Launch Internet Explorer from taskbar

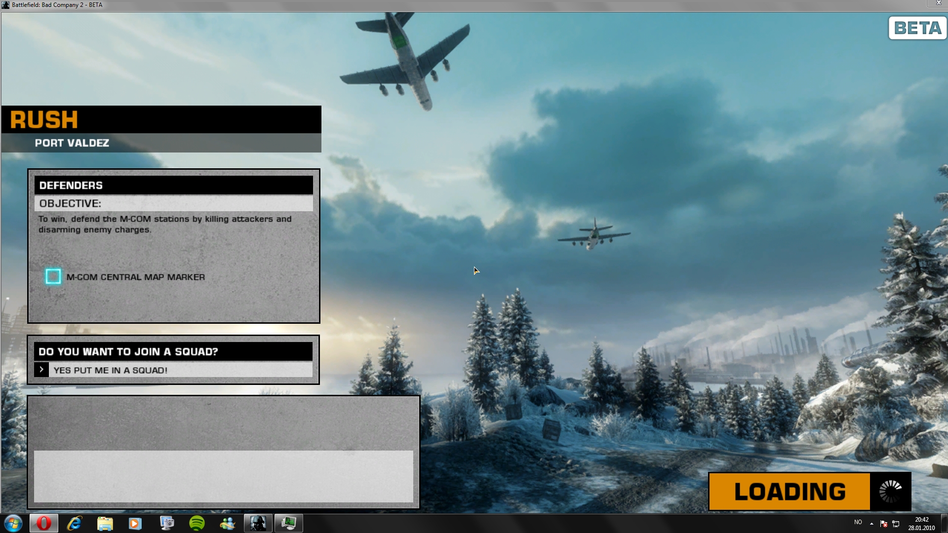pos(75,523)
